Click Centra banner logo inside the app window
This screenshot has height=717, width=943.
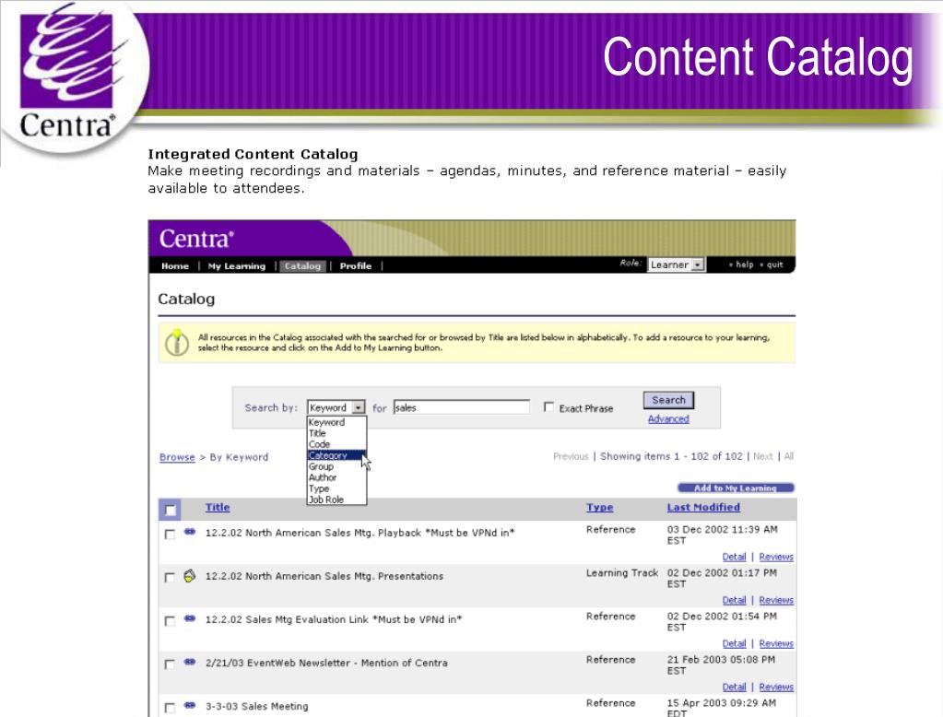click(x=196, y=239)
